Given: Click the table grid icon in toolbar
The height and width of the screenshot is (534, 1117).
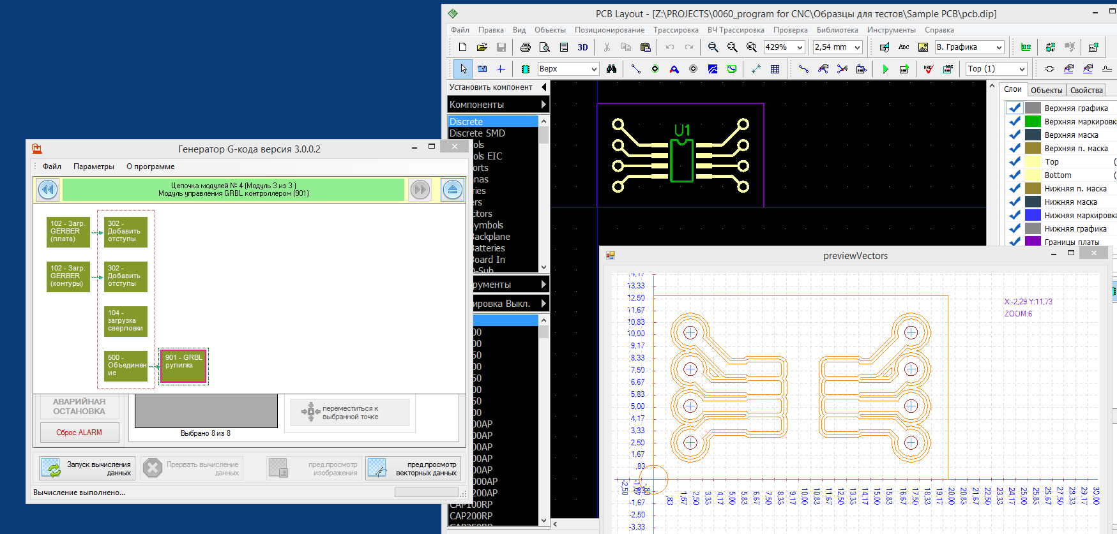Looking at the screenshot, I should pos(775,69).
